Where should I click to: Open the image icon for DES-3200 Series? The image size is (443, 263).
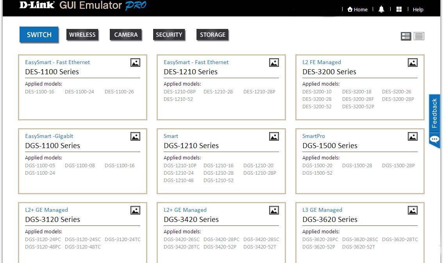pyautogui.click(x=413, y=63)
